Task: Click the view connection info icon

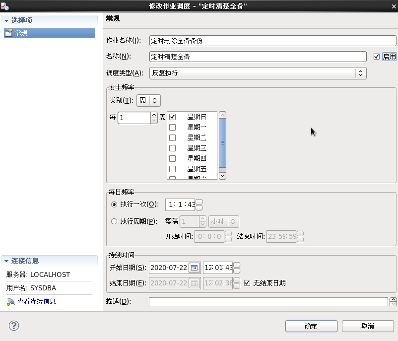Action: point(10,301)
